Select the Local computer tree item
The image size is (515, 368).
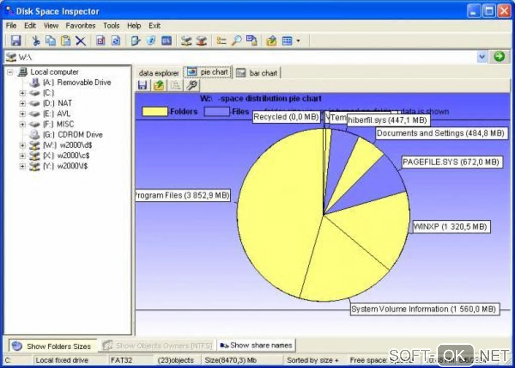(55, 72)
